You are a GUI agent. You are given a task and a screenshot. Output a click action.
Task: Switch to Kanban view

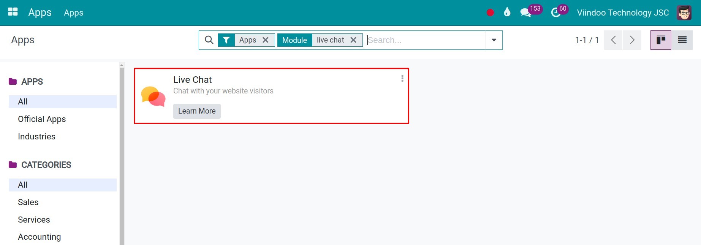(x=661, y=40)
